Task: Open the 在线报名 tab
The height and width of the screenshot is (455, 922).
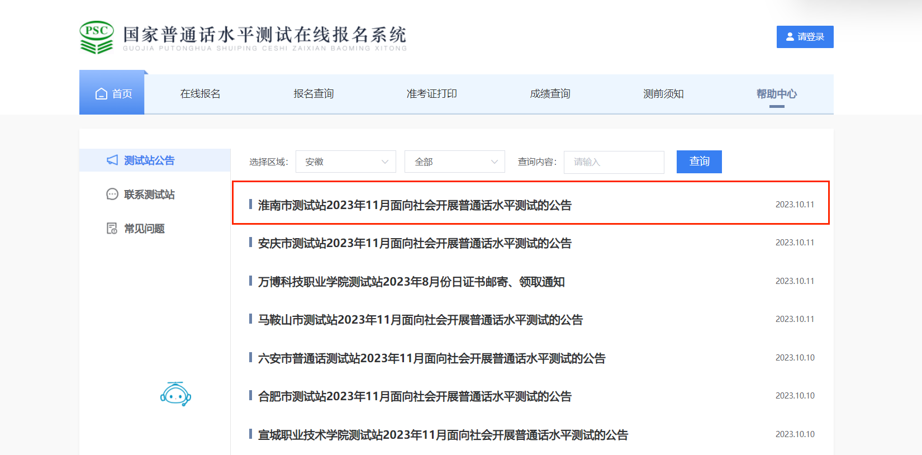Action: [200, 94]
